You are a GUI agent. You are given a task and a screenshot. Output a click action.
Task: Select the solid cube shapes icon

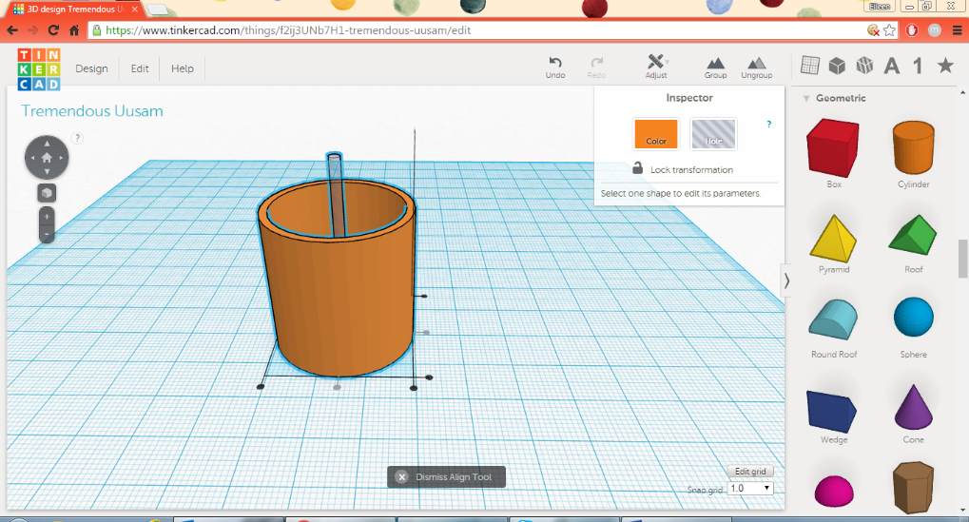tap(837, 65)
